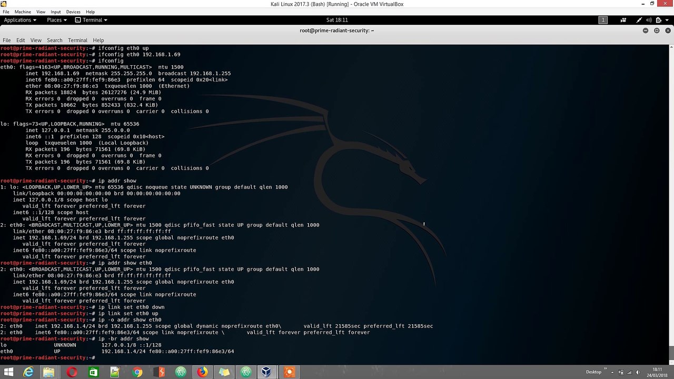The image size is (674, 379).
Task: Click the 'ip addr show eth0' command line
Action: [x=76, y=263]
